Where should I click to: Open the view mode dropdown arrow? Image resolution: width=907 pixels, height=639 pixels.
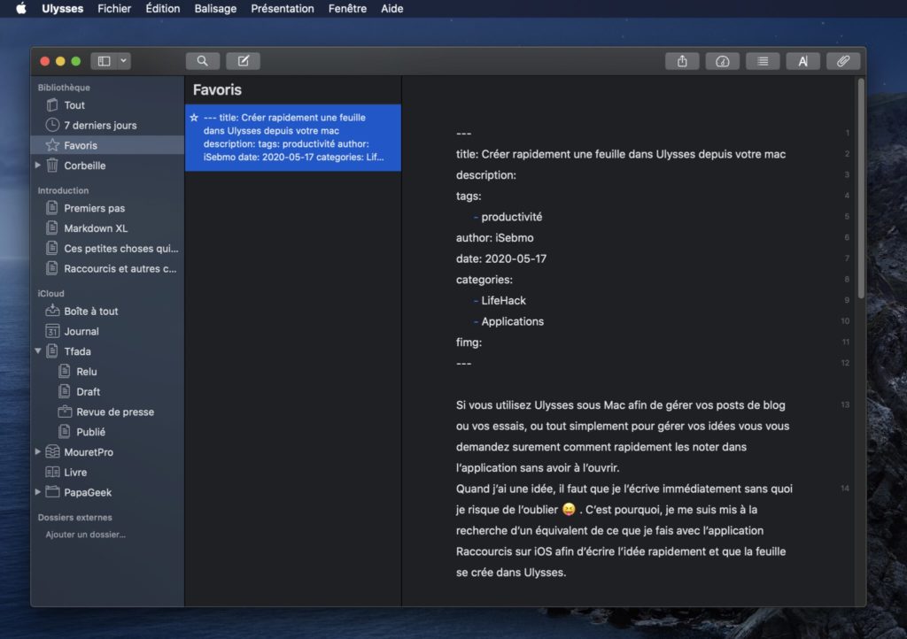(x=124, y=61)
